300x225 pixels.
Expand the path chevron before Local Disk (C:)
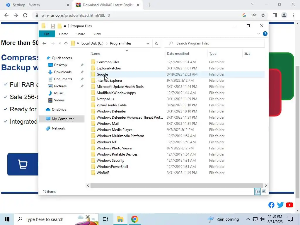click(x=78, y=43)
